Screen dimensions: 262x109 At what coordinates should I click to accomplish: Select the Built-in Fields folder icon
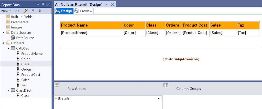click(x=8, y=17)
